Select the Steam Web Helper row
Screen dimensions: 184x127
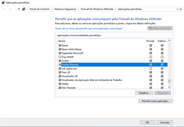113,49
